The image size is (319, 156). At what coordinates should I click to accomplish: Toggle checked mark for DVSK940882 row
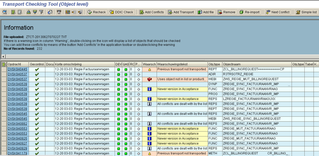click(x=37, y=124)
